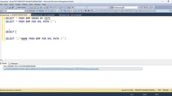
Task: Click Display Estimated Execution Plan icon
Action: (52, 11)
